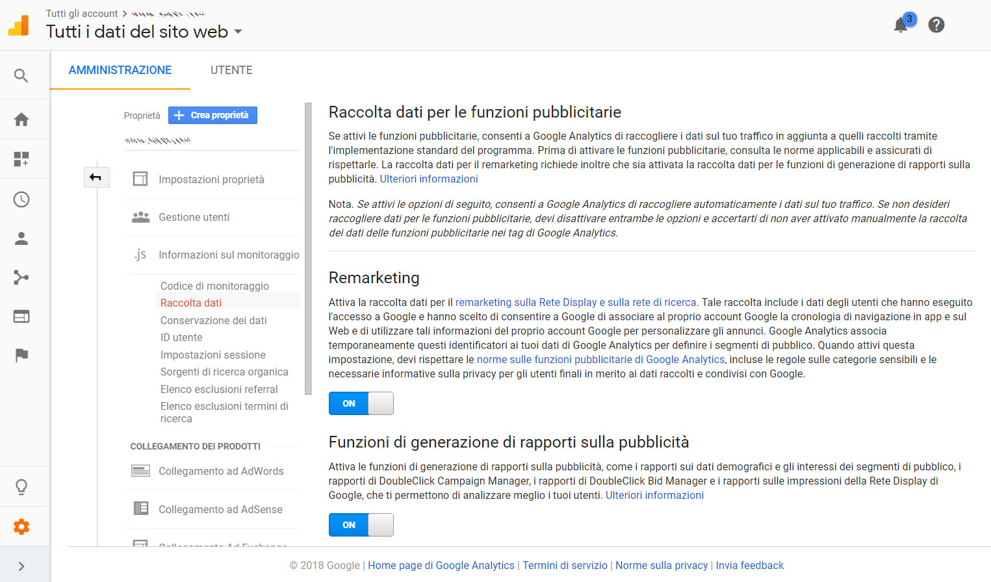
Task: Open Ulteriori informazioni link under rapporti pubblicità
Action: pyautogui.click(x=654, y=495)
